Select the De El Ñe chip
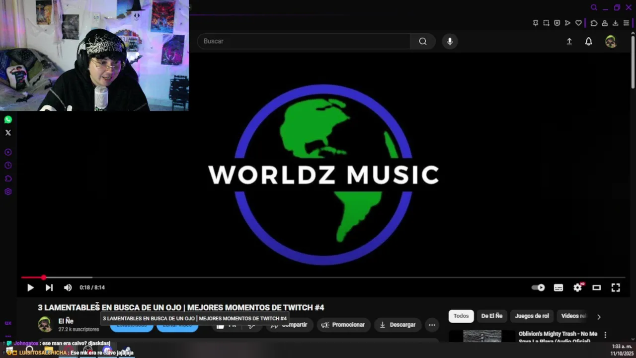Screen dimensions: 636x358 click(492, 316)
